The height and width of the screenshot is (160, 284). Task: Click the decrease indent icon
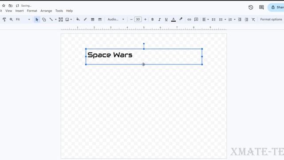click(240, 20)
